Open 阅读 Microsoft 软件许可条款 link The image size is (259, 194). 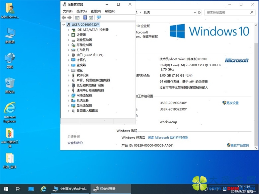pyautogui.click(x=168, y=138)
